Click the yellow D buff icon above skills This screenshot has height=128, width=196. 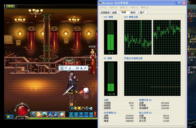pyautogui.click(x=71, y=104)
